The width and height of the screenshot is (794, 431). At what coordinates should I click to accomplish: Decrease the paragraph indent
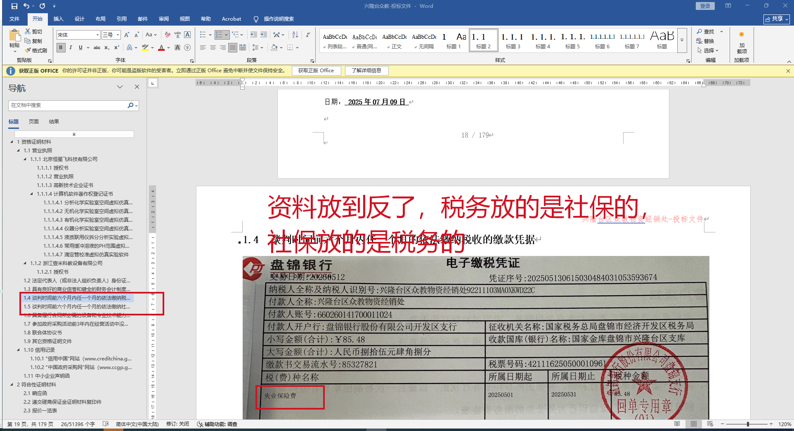click(254, 35)
